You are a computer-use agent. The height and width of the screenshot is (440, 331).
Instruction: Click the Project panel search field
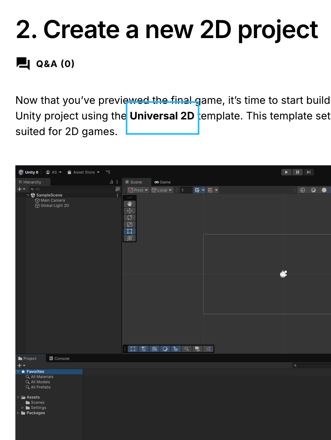tap(312, 365)
